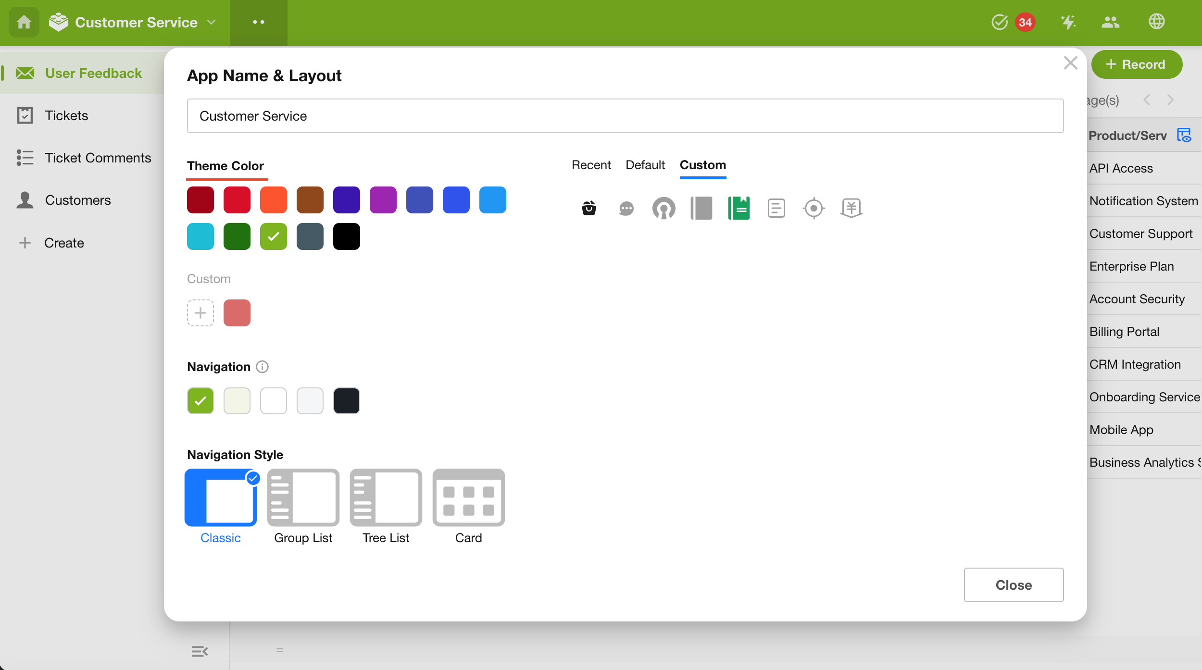Choose the crosshair target app icon

click(814, 208)
